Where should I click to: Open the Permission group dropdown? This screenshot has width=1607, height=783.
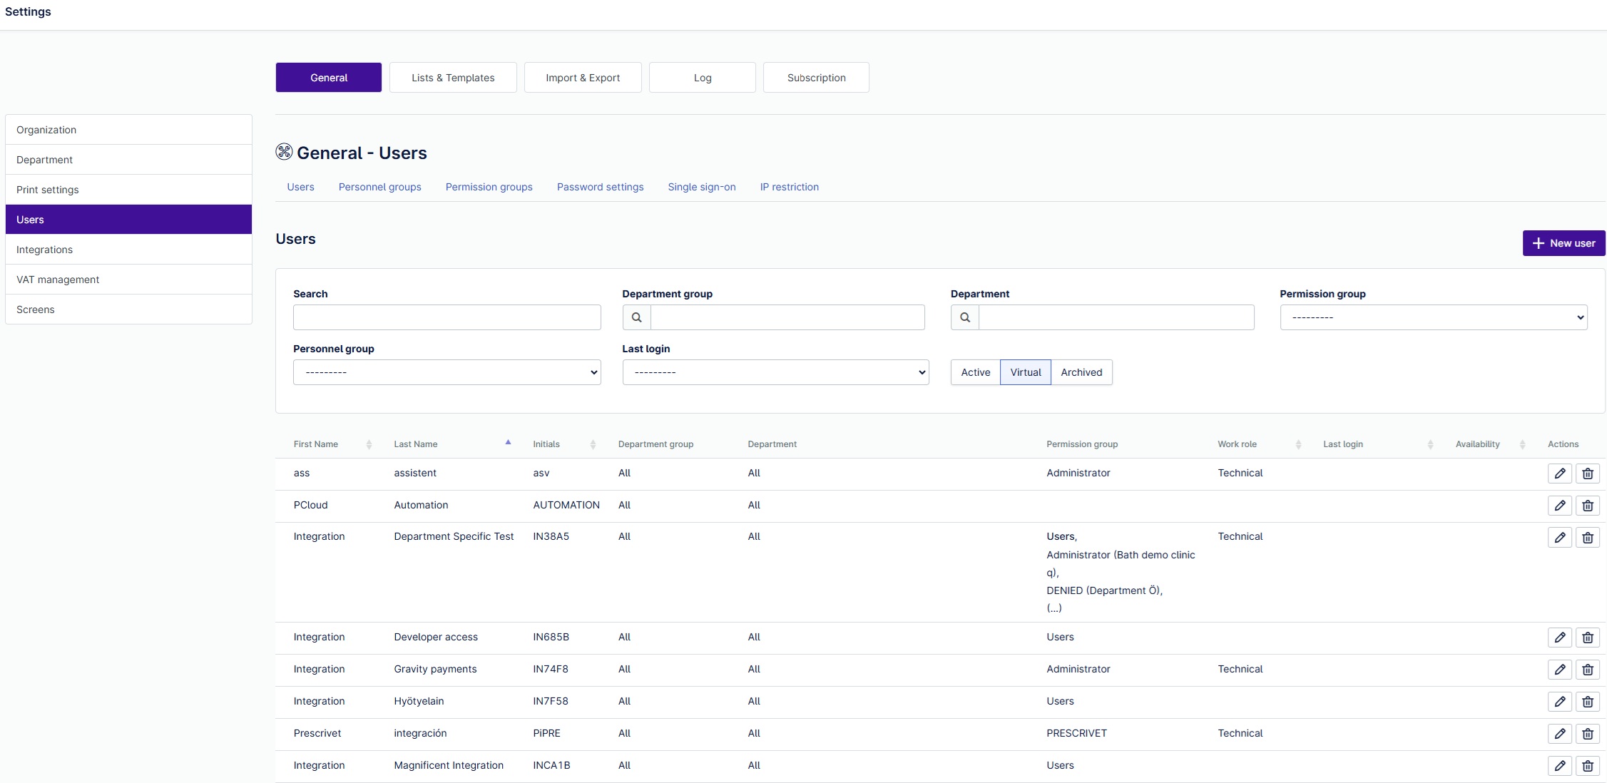1434,317
